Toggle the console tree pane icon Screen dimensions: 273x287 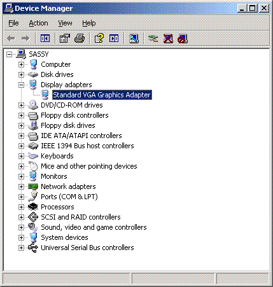coord(45,38)
